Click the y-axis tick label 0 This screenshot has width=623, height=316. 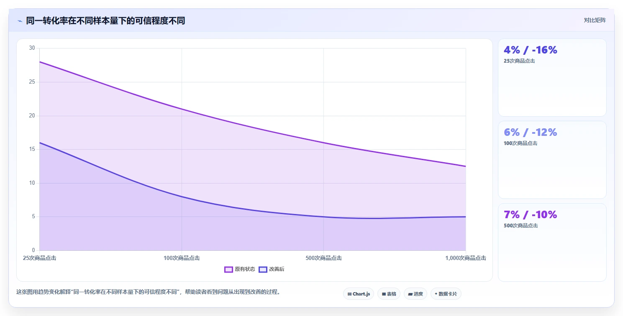click(34, 250)
